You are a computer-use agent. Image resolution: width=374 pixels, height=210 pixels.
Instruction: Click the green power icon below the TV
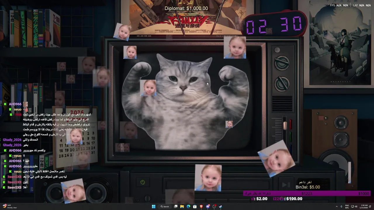click(x=143, y=182)
